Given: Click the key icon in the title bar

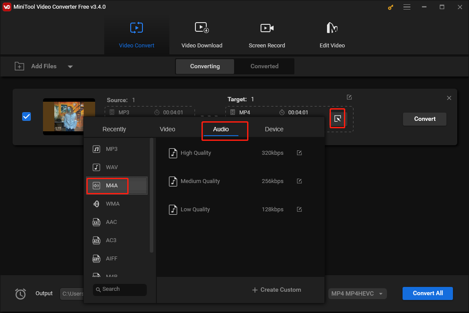Looking at the screenshot, I should pos(390,7).
